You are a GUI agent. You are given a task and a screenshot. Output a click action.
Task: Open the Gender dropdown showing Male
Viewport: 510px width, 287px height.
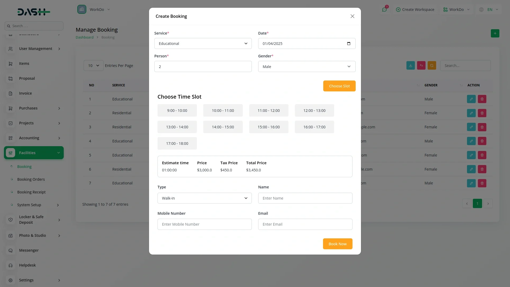tap(307, 67)
